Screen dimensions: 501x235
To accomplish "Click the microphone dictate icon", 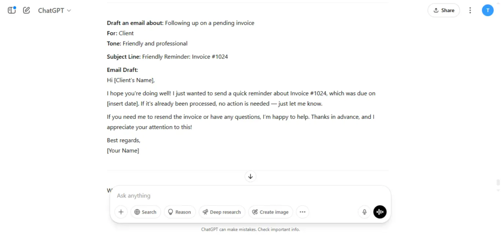I will (x=364, y=212).
